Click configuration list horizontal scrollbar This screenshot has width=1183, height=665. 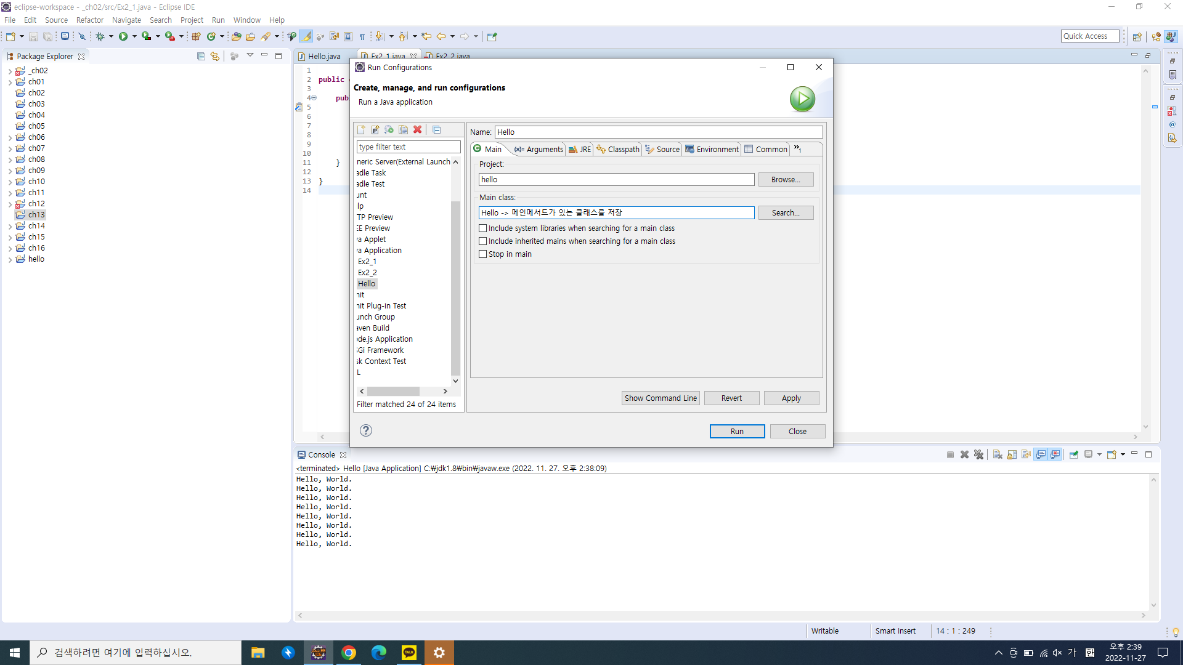(393, 392)
